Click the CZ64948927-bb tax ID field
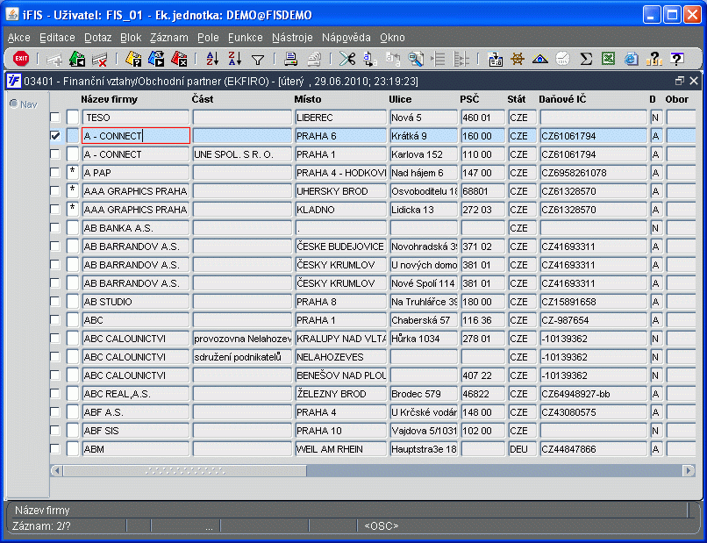 (593, 394)
